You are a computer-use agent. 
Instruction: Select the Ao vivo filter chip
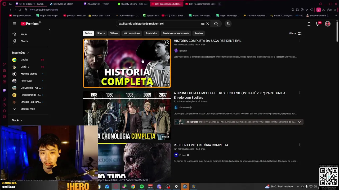tap(198, 33)
